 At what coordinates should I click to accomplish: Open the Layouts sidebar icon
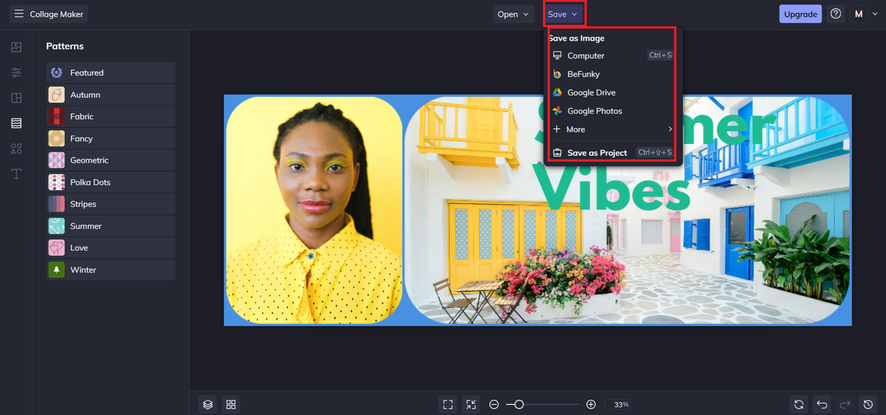coord(17,98)
